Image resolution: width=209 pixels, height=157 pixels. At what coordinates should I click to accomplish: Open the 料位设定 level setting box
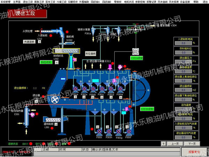[x=46, y=62]
